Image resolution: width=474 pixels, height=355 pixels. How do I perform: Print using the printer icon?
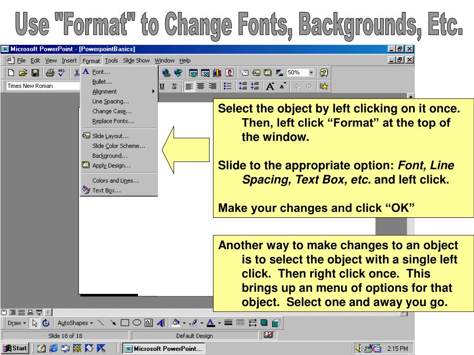click(x=50, y=73)
